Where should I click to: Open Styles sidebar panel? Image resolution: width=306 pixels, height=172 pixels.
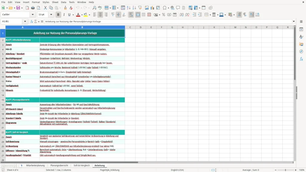tap(301, 37)
